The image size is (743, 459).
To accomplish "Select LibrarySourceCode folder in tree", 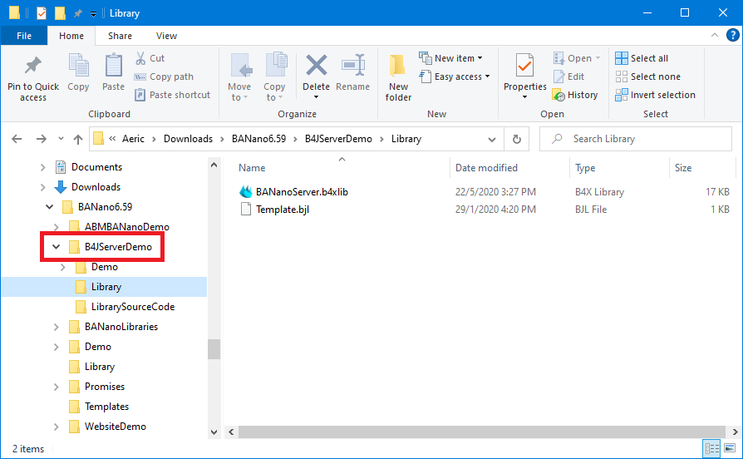I will click(x=133, y=308).
